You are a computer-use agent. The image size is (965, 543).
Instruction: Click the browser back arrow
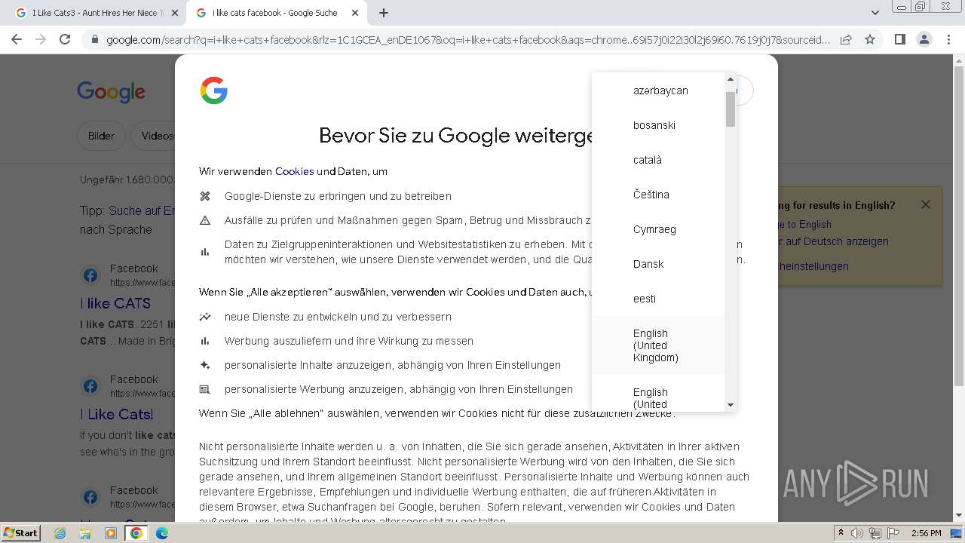(x=17, y=39)
